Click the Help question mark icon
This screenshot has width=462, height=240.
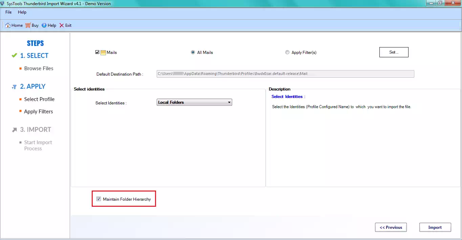[x=44, y=25]
